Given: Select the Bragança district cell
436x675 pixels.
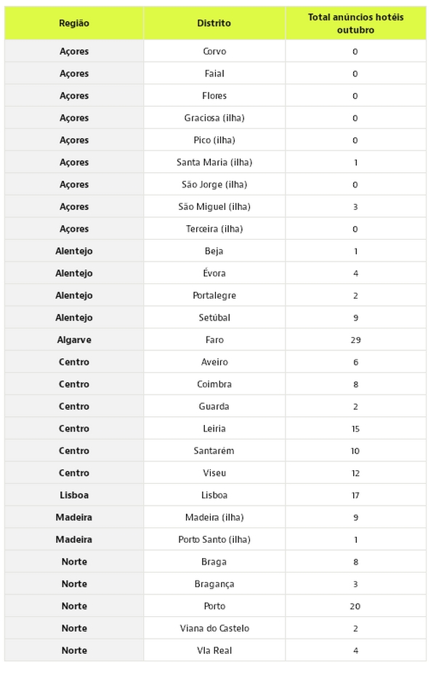Looking at the screenshot, I should pos(214,583).
